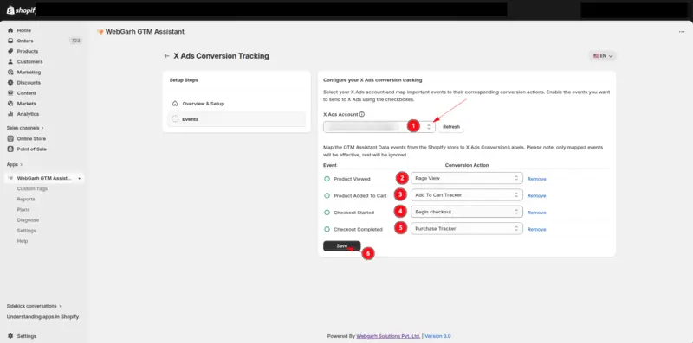Click the info icon next to X Ads Account
Viewport: 693px width, 343px height.
point(361,114)
